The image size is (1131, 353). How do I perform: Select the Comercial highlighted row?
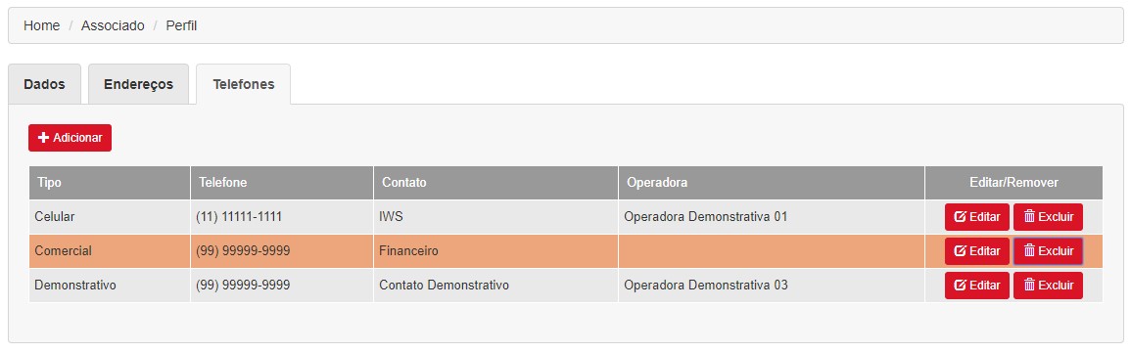pyautogui.click(x=566, y=251)
